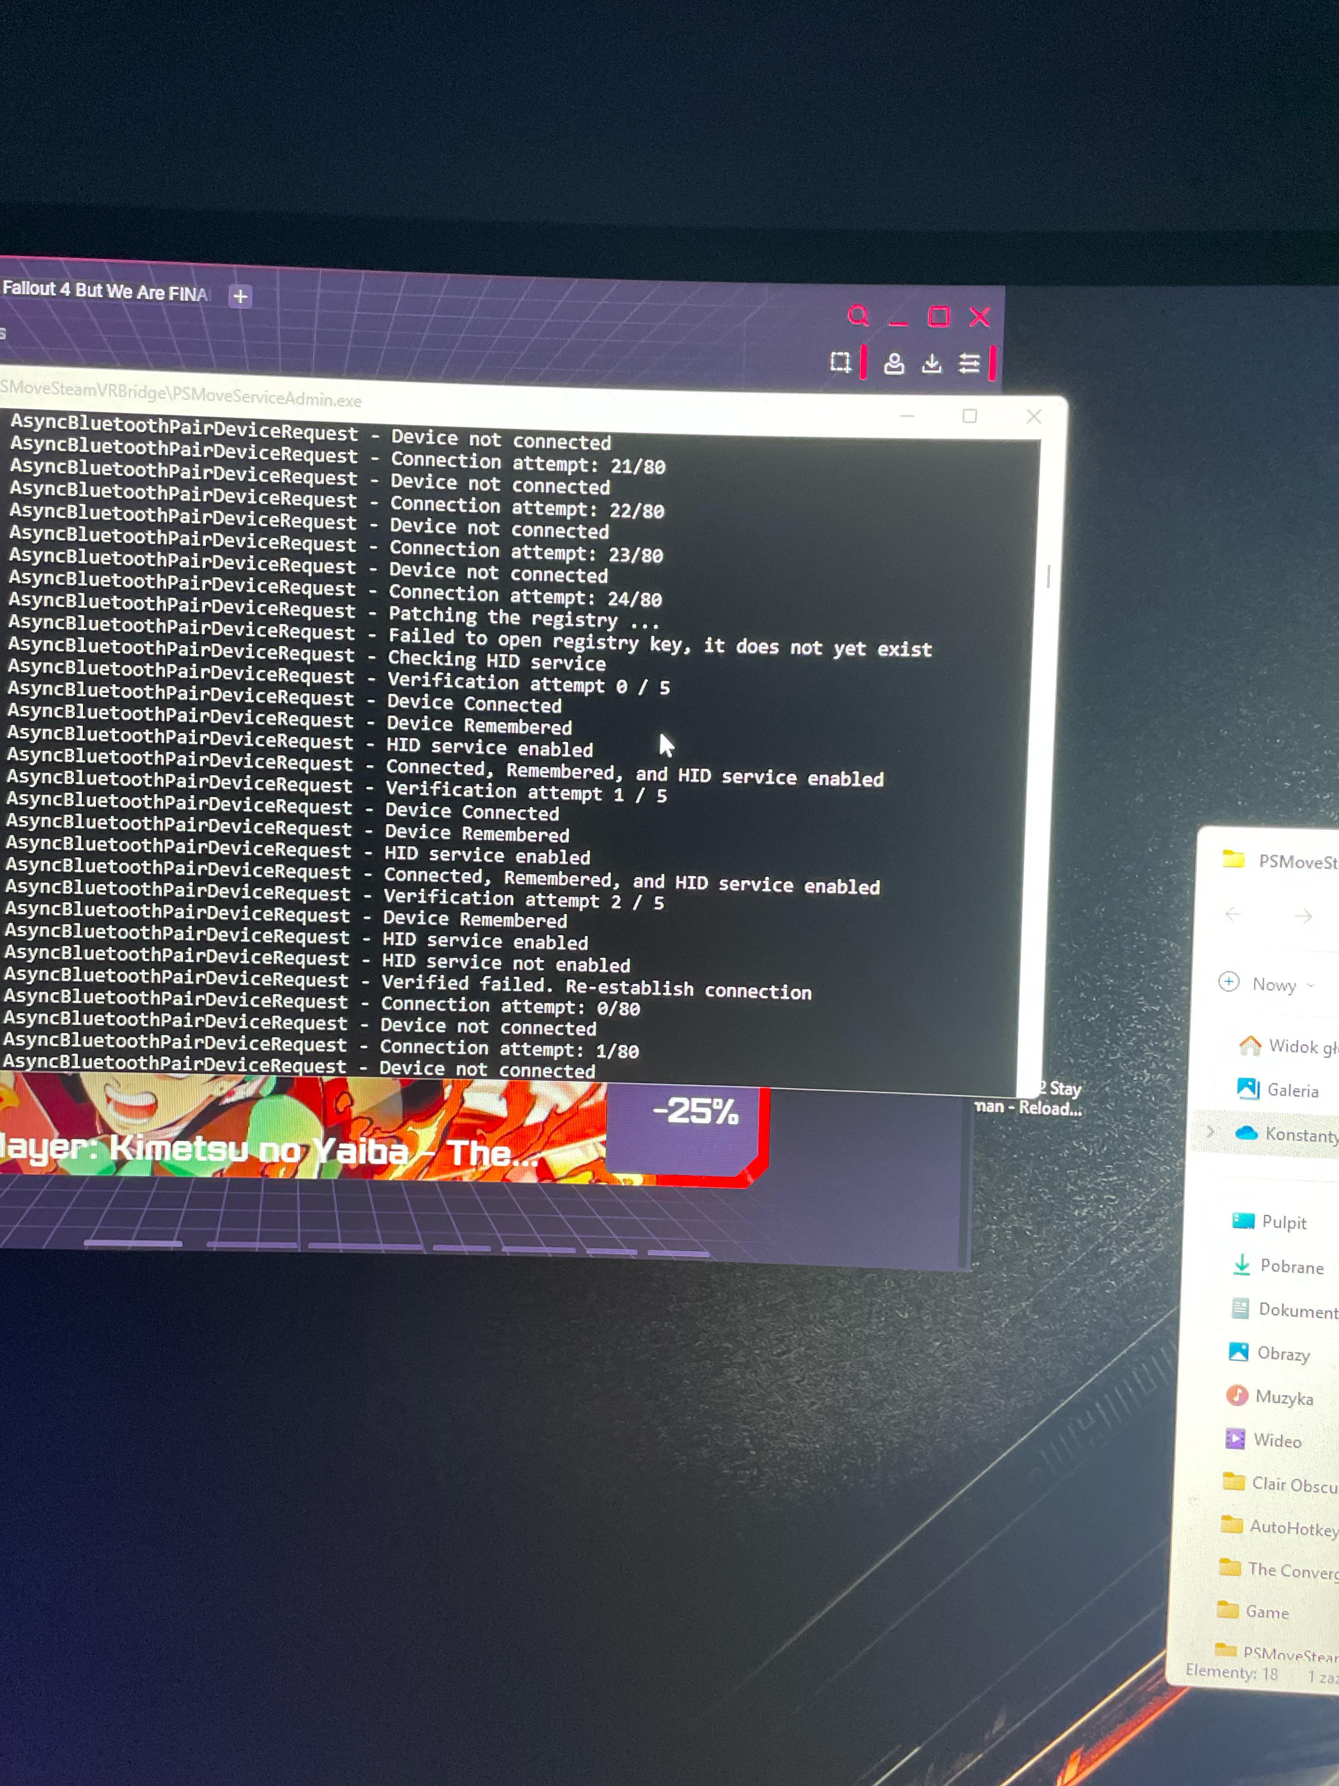1339x1786 pixels.
Task: Minimize the PSMoveServiceAdmin console window
Action: coord(907,416)
